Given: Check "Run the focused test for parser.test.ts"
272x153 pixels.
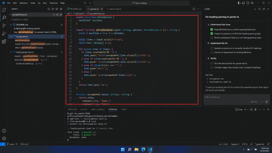Looking at the screenshot, I should point(212,63).
